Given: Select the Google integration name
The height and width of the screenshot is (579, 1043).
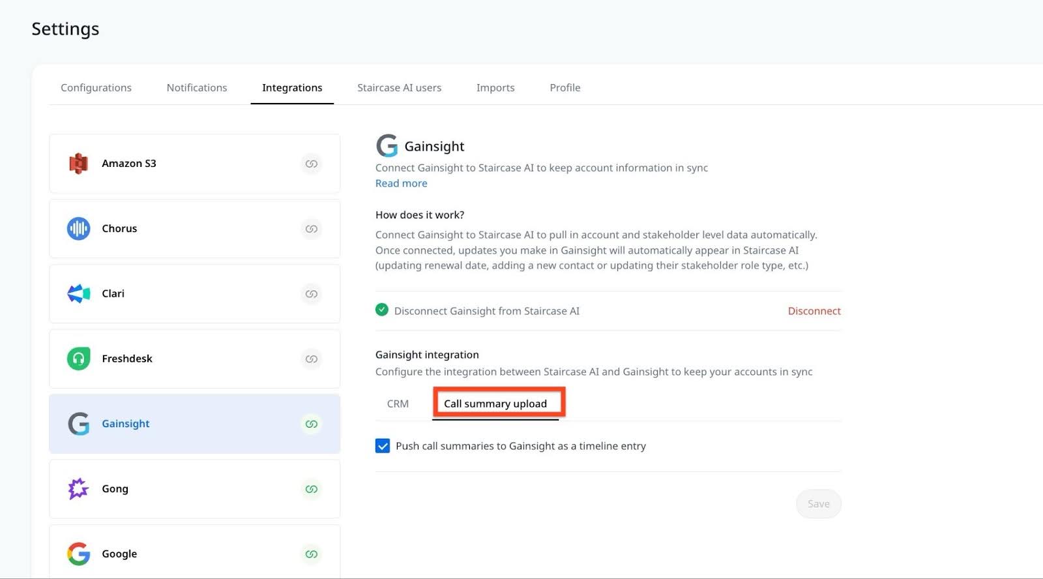Looking at the screenshot, I should [119, 554].
